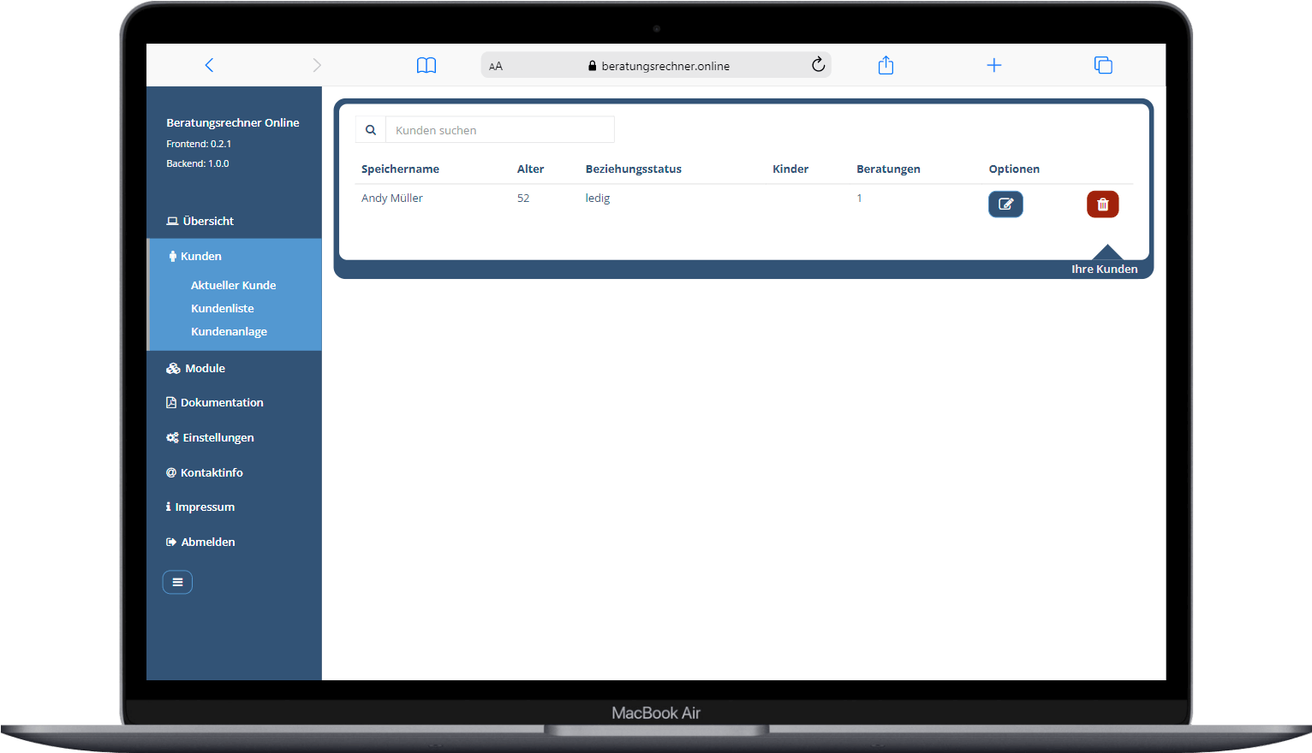Reload the page with the refresh icon
Screen dimensions: 1312x753
818,65
